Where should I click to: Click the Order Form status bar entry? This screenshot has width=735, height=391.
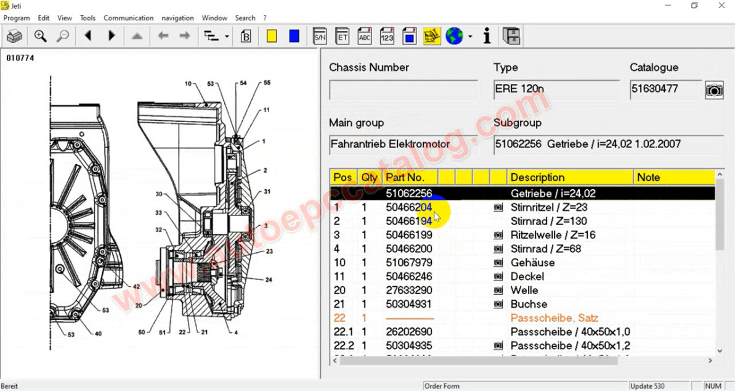[x=442, y=386]
